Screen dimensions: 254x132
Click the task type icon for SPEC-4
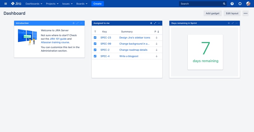pyautogui.click(x=95, y=56)
